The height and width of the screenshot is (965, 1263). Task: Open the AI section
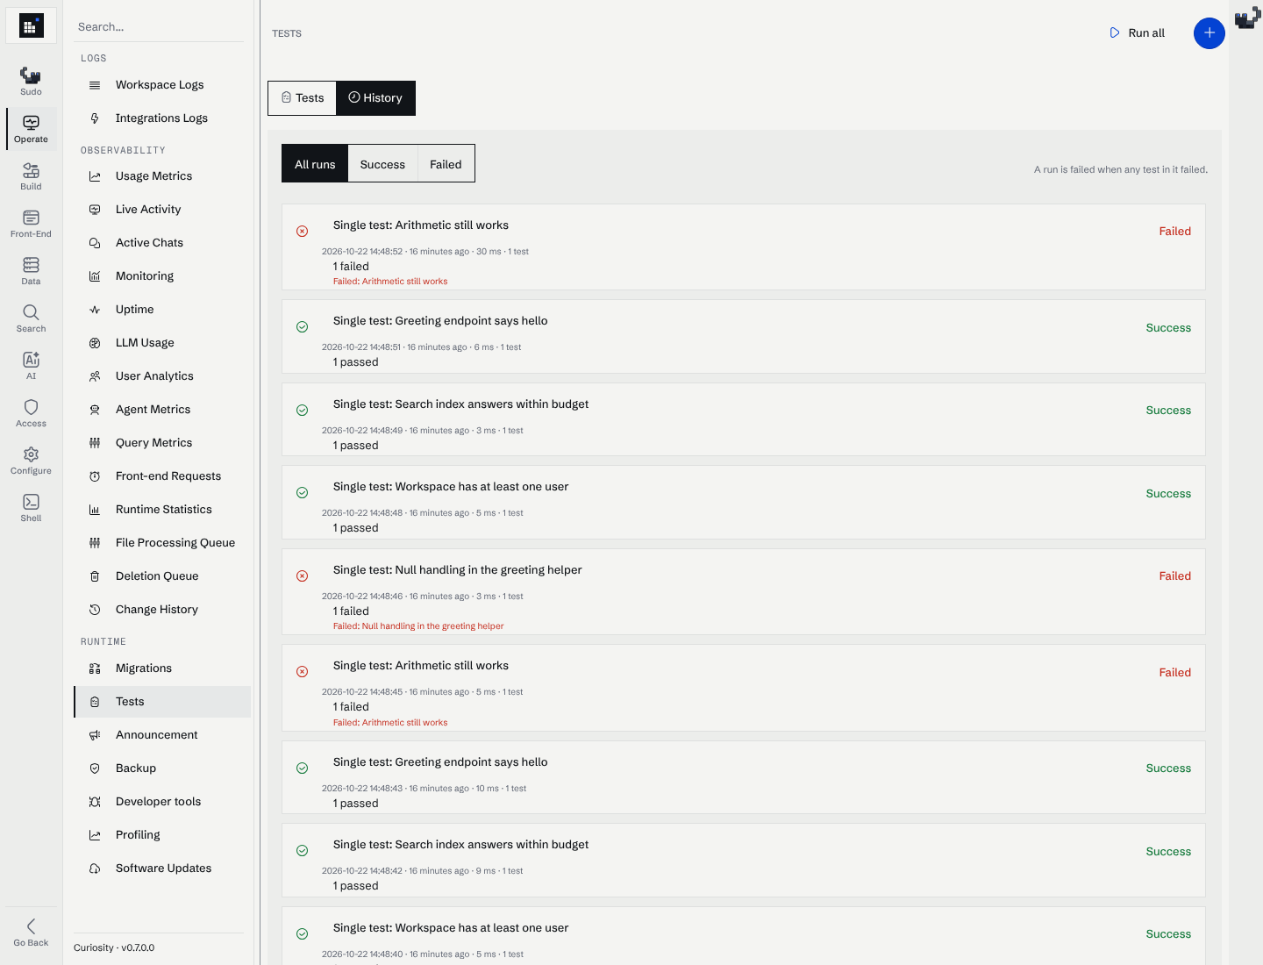[x=31, y=365]
